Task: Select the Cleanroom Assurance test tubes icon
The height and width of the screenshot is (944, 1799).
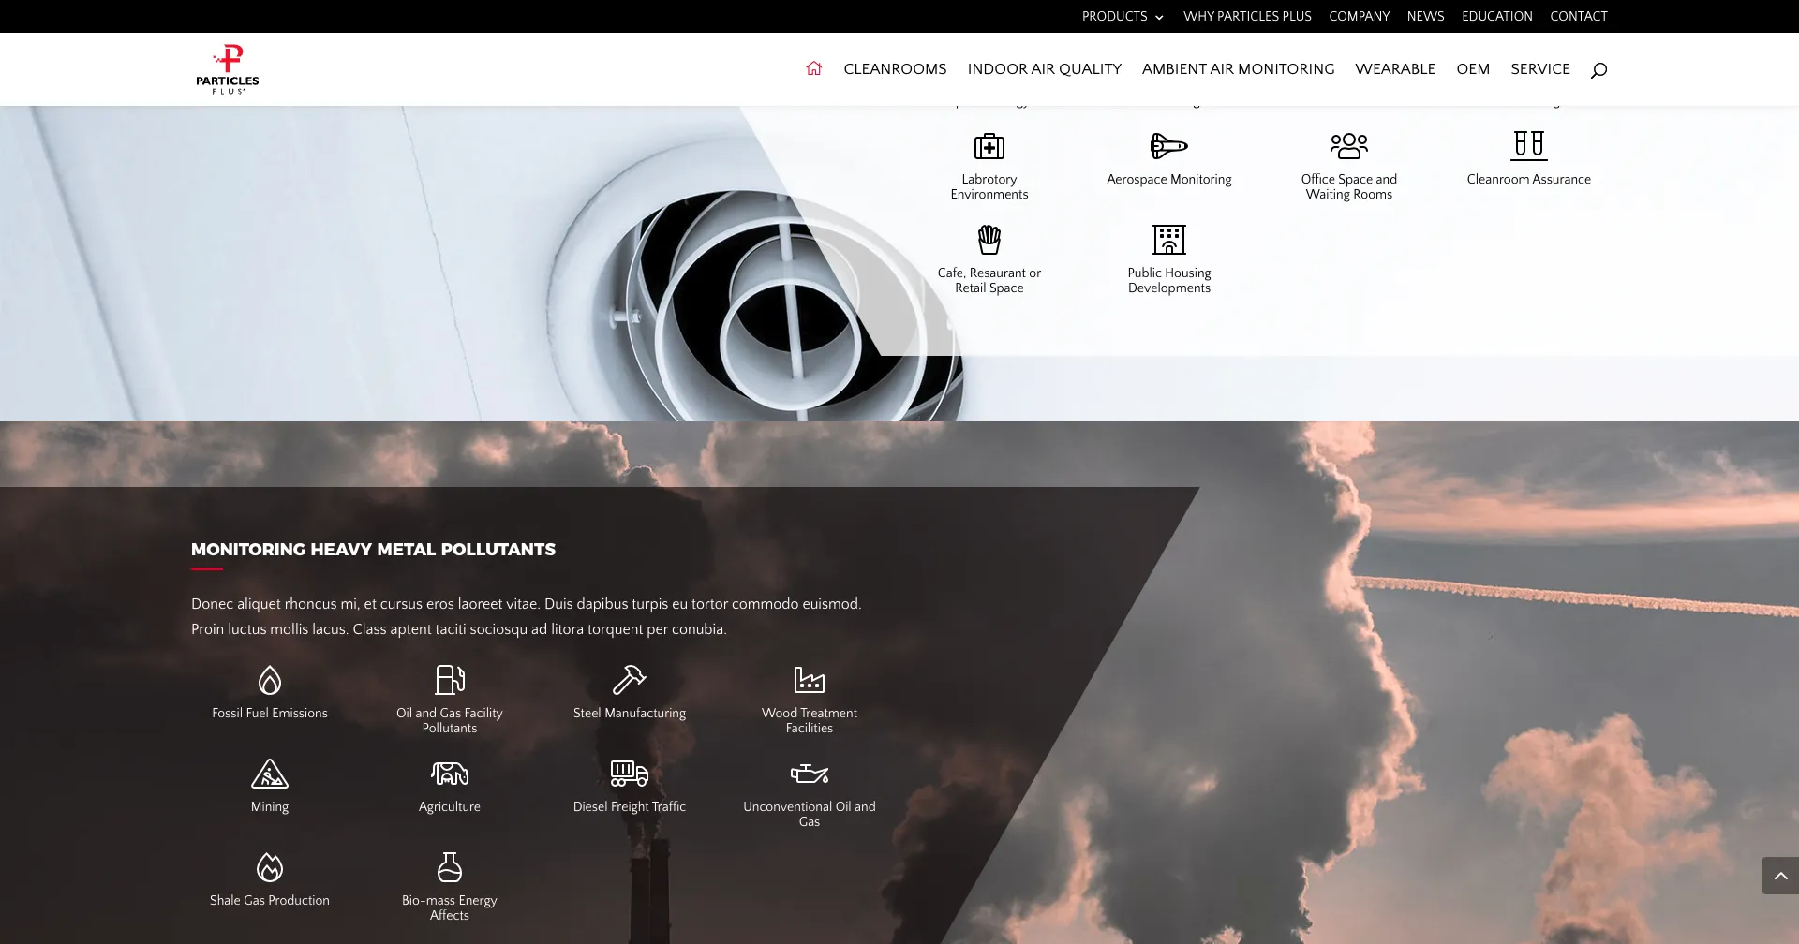Action: (x=1528, y=145)
